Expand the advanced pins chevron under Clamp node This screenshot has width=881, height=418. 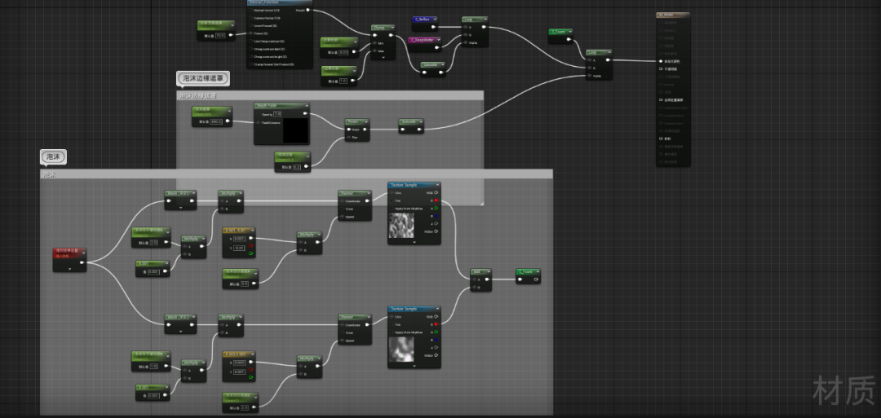[x=383, y=57]
